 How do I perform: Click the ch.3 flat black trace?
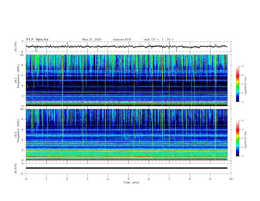[x=126, y=168]
